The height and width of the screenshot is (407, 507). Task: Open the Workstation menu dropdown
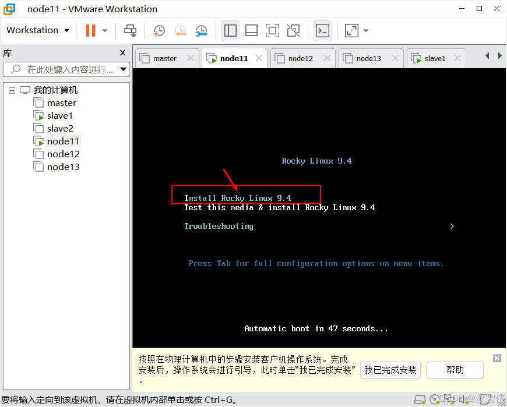pos(37,30)
